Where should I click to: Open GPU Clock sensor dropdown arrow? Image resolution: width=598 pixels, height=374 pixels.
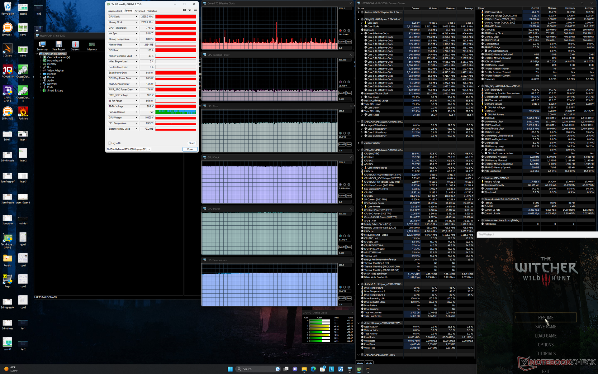(136, 17)
